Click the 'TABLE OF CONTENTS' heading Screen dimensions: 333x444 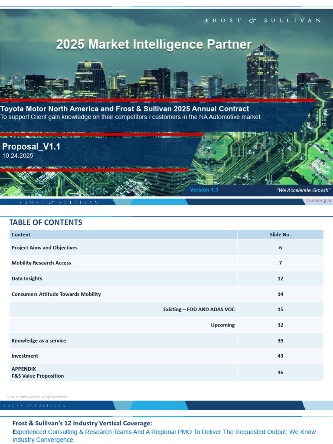click(x=46, y=222)
